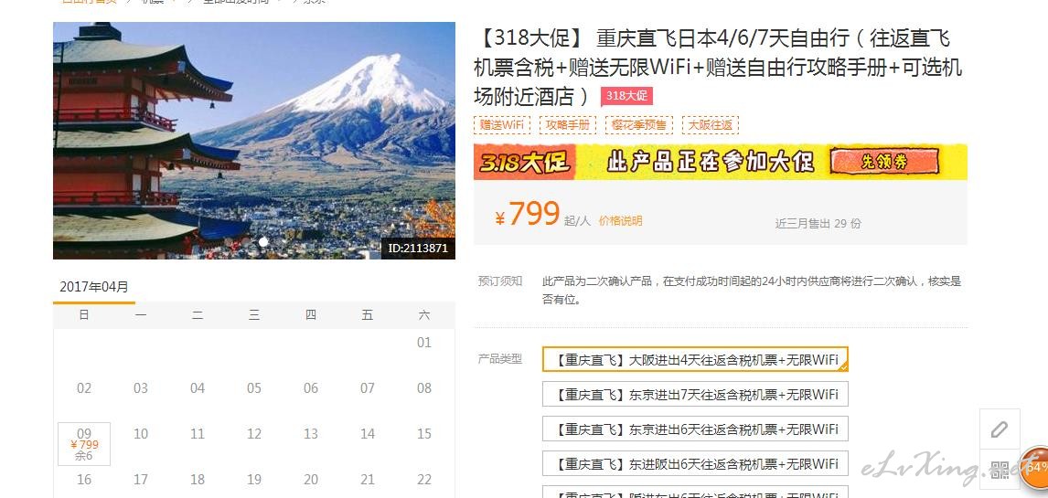
Task: Click the ¥799 price figure
Action: pos(528,215)
